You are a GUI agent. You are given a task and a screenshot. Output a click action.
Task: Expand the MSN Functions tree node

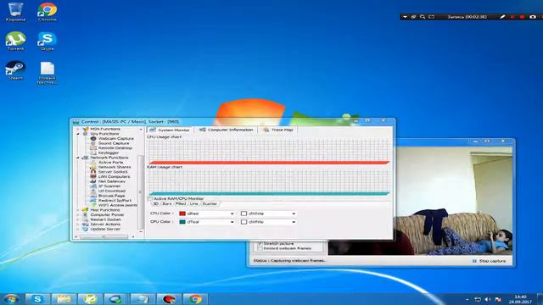point(78,129)
